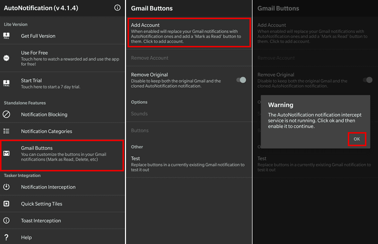Tap the Use For Free badge icon
This screenshot has height=244, width=378.
point(7,58)
